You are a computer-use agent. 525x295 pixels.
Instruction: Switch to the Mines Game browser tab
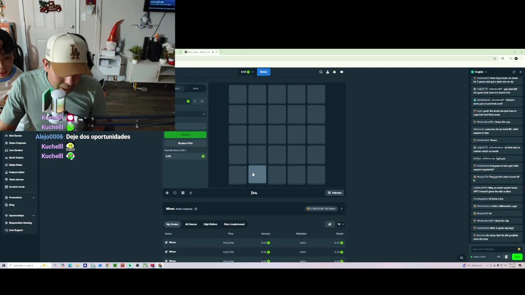click(199, 52)
